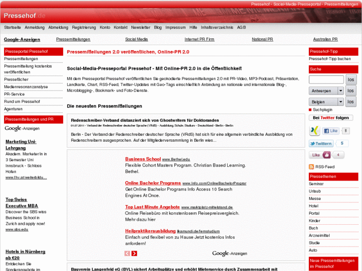362x271 pixels.
Task: Click the National PR ad link
Action: click(x=262, y=39)
